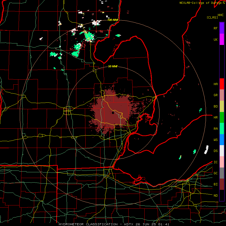Click the 'ND' legend label
The image size is (226, 226).
click(x=215, y=196)
